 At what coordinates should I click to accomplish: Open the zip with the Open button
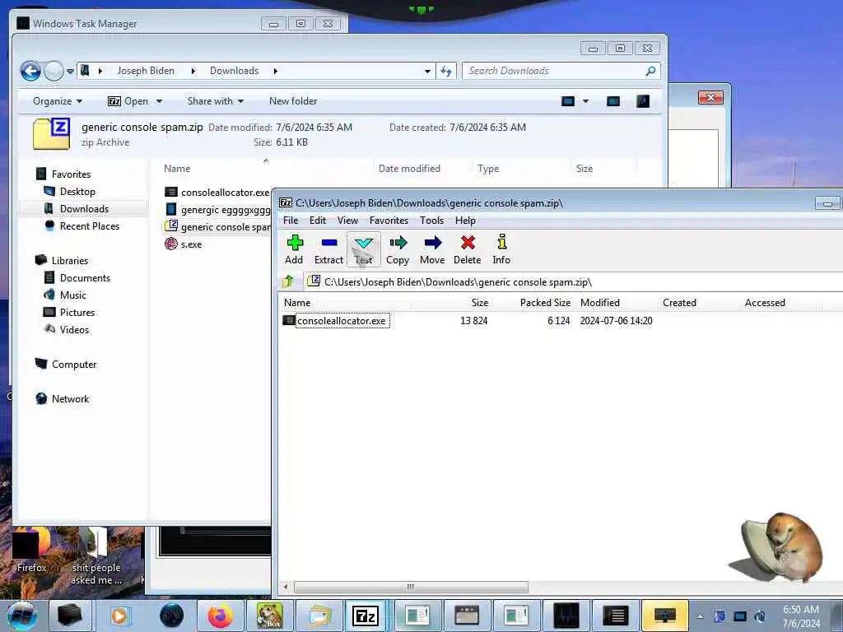128,101
